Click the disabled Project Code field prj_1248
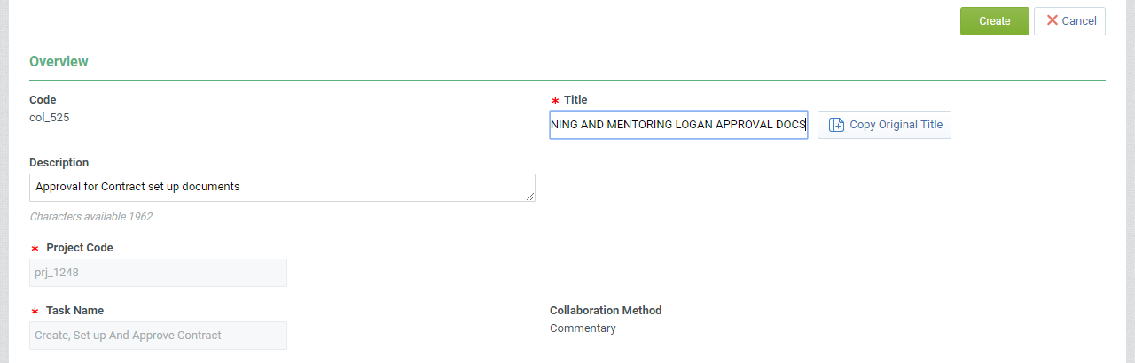This screenshot has width=1135, height=363. (x=158, y=273)
